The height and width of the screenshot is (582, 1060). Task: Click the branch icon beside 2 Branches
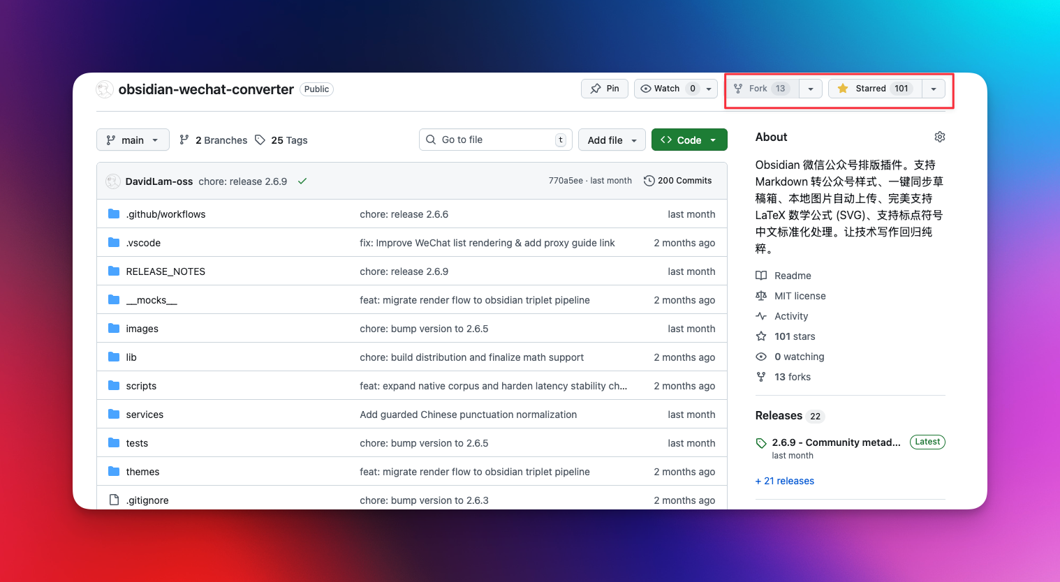184,140
